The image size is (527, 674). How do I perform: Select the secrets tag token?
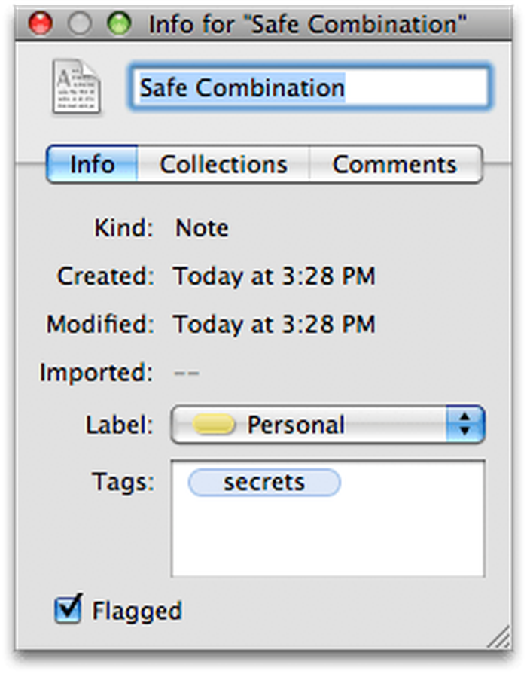click(264, 482)
